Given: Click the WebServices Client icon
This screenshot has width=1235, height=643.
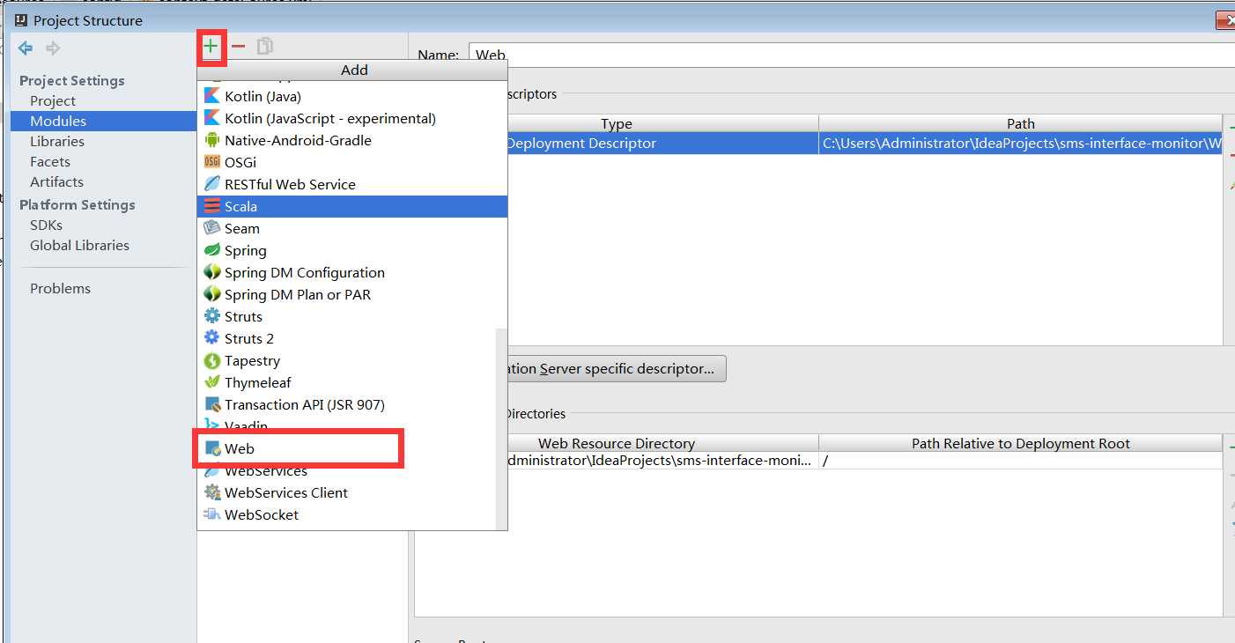Looking at the screenshot, I should (x=211, y=492).
